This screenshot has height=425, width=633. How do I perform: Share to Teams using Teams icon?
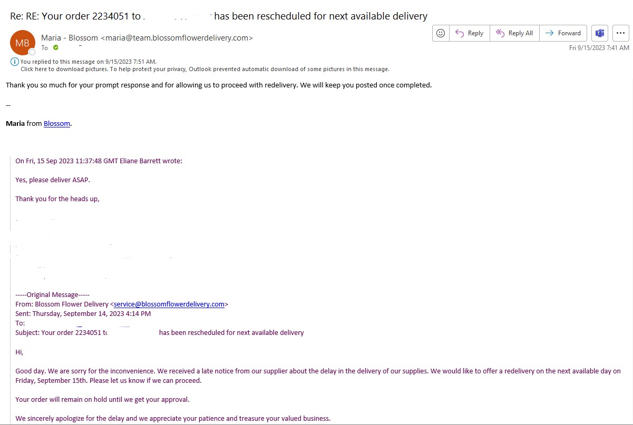tap(599, 33)
